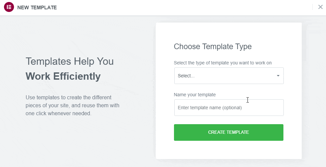326x167 pixels.
Task: Click the word "Type" in the form heading
Action: click(243, 46)
